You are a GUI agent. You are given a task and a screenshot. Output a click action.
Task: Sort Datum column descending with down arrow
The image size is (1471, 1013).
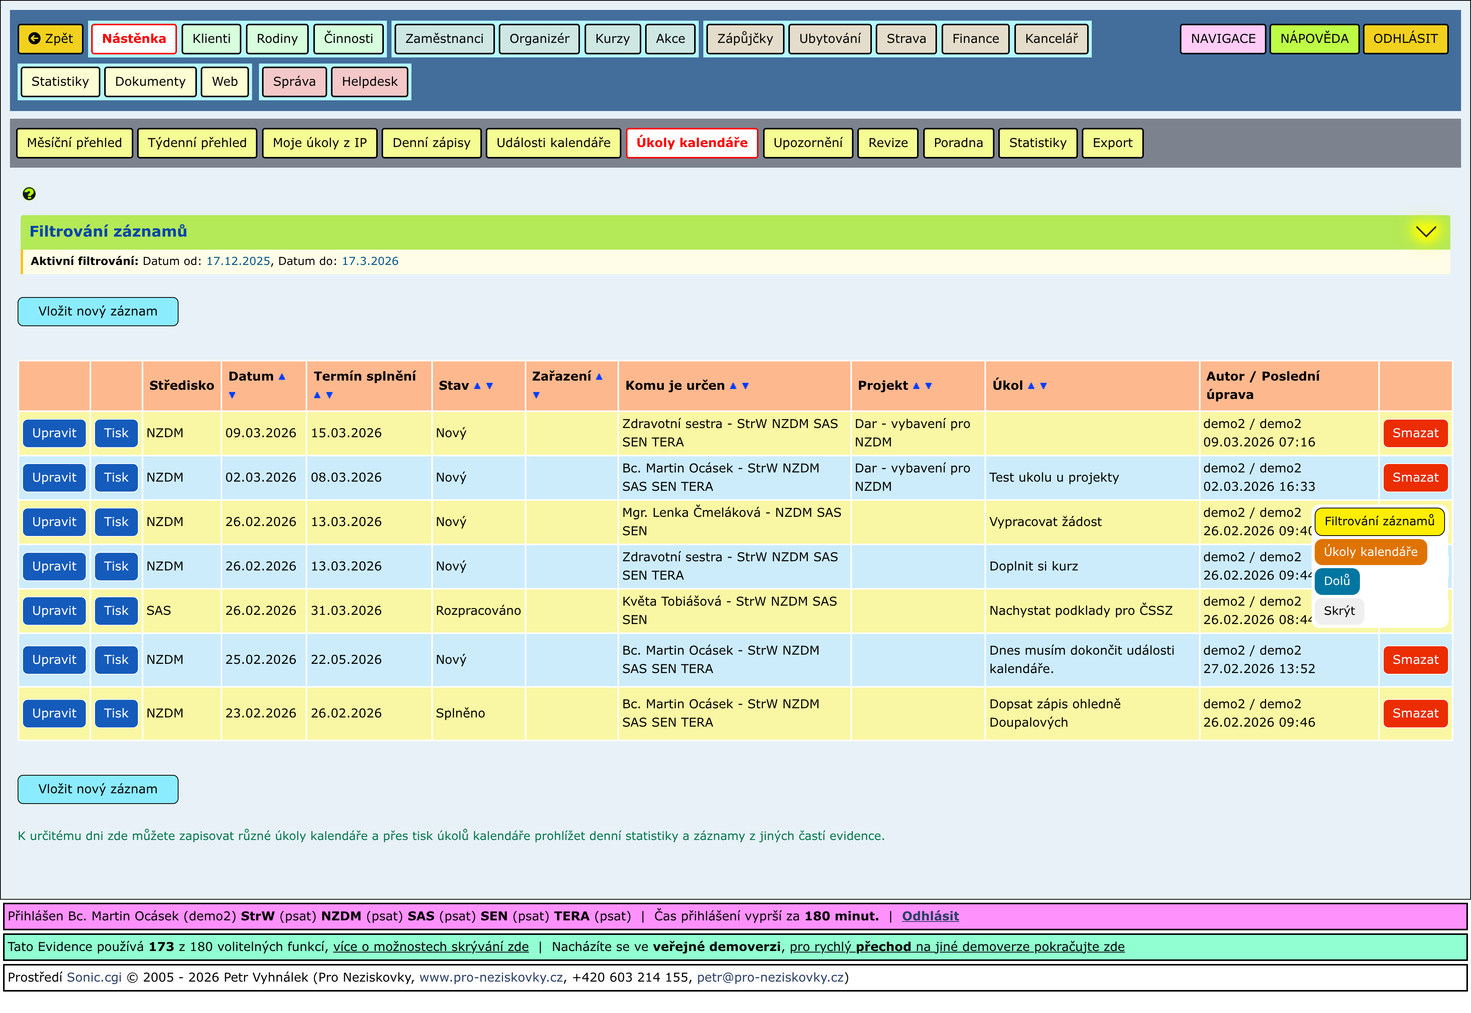pos(233,395)
